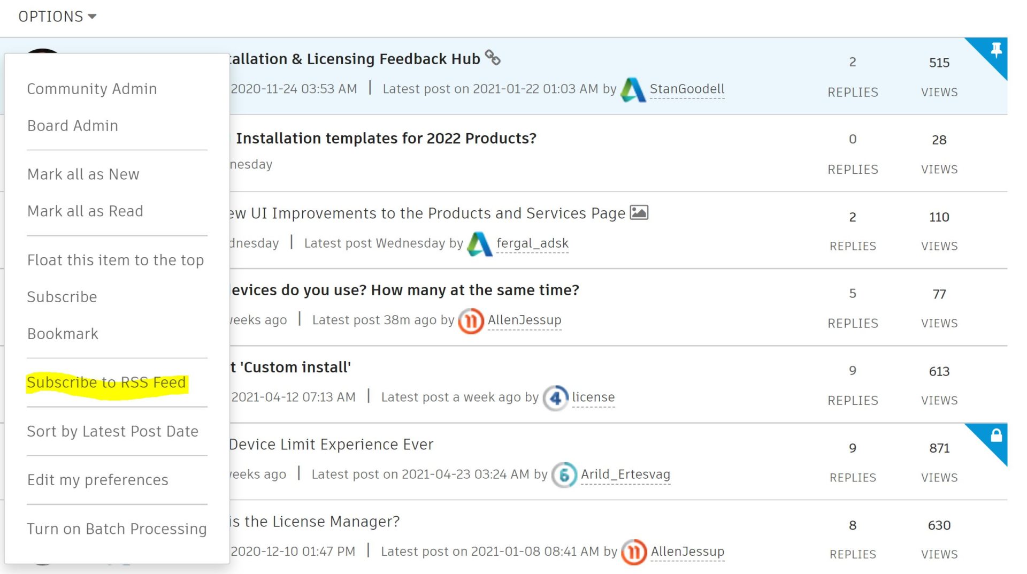The image size is (1027, 574).
Task: Click the image attachment icon on UI Improvements thread
Action: [x=640, y=212]
